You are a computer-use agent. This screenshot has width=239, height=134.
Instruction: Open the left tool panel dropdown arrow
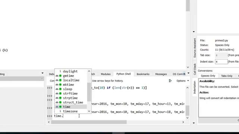point(42,73)
